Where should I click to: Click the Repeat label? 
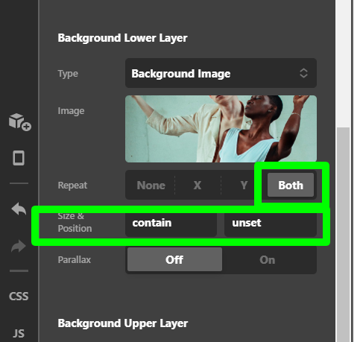72,186
